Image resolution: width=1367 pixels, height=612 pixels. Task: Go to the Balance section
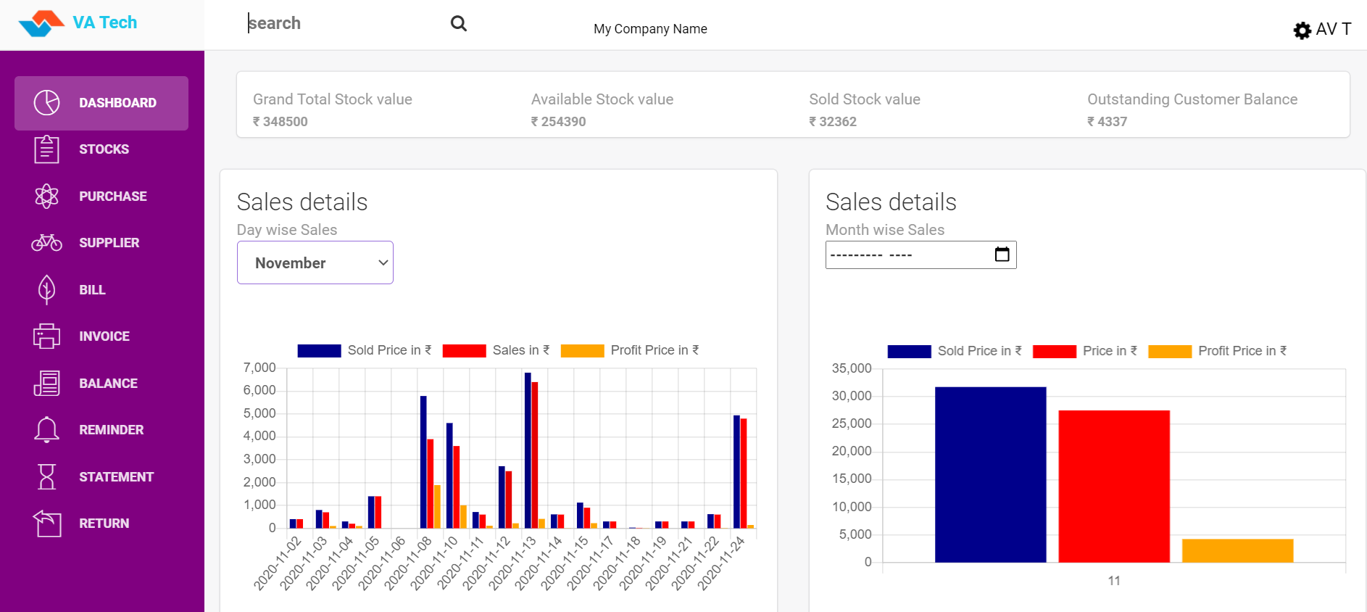pyautogui.click(x=108, y=384)
